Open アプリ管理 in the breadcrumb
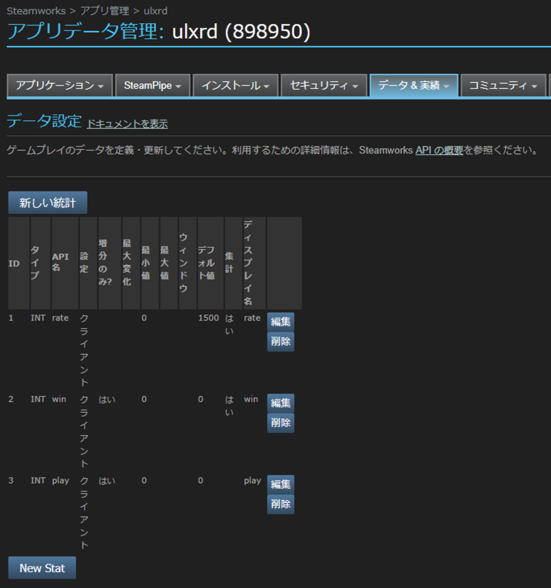The height and width of the screenshot is (588, 551). [105, 11]
